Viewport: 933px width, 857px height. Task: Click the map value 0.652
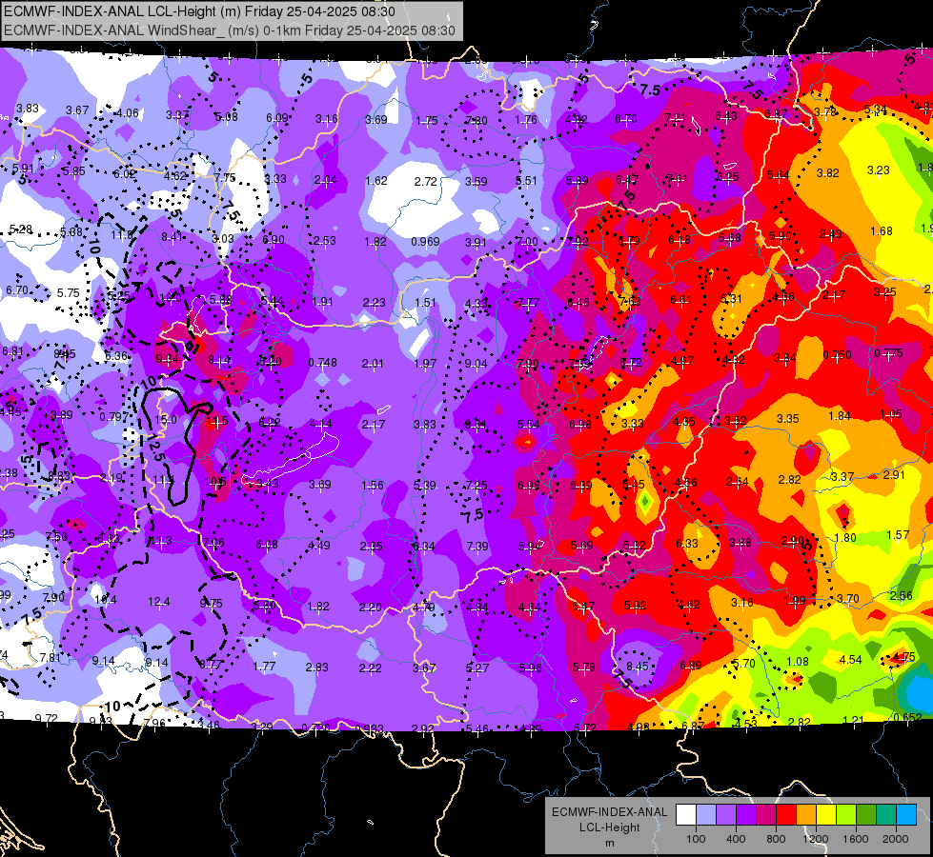click(908, 717)
